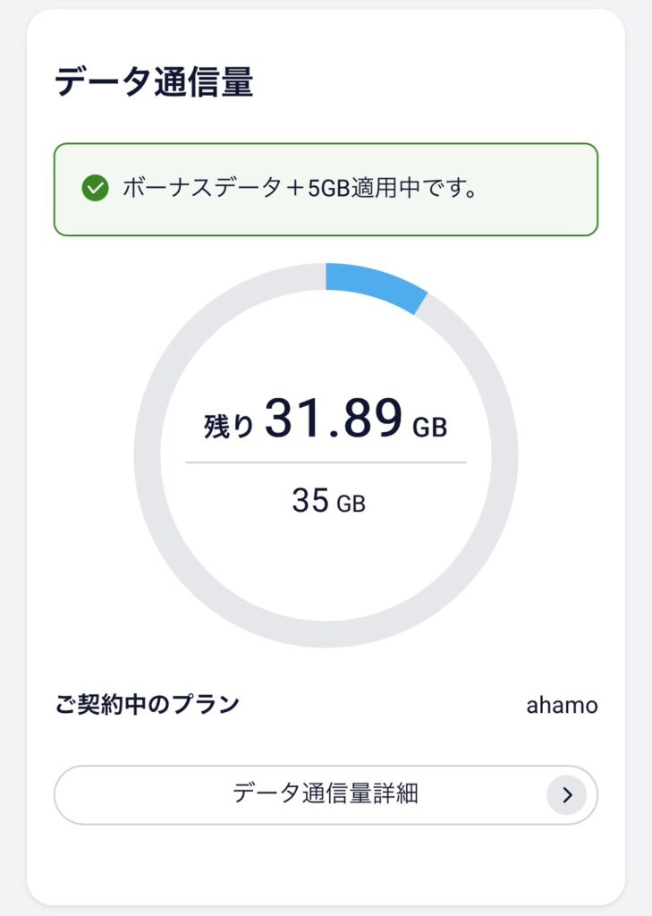Tap the GB unit beside 31.89
The image size is (652, 916).
point(429,428)
